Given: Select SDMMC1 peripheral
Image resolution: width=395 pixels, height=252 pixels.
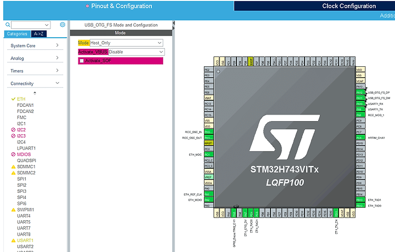Looking at the screenshot, I should tap(26, 167).
